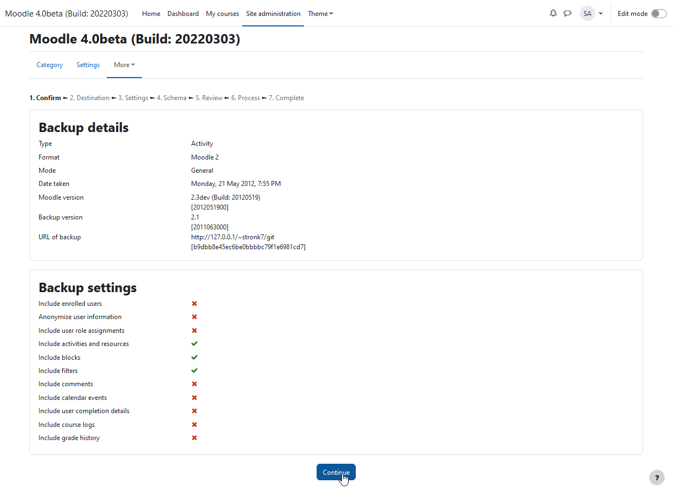Viewport: 674px width, 494px height.
Task: Click red cross beside Include comments
Action: tap(194, 384)
